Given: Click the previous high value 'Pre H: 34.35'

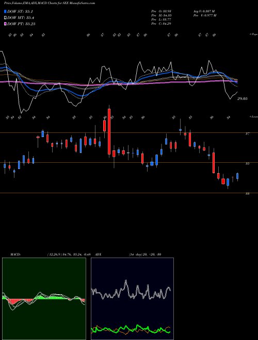Looking at the screenshot, I should 161,15.
